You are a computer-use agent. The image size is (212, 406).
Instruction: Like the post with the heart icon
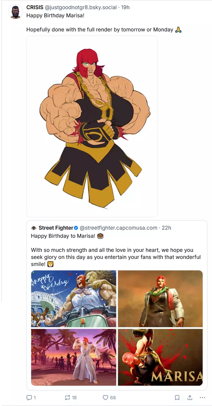[105, 397]
